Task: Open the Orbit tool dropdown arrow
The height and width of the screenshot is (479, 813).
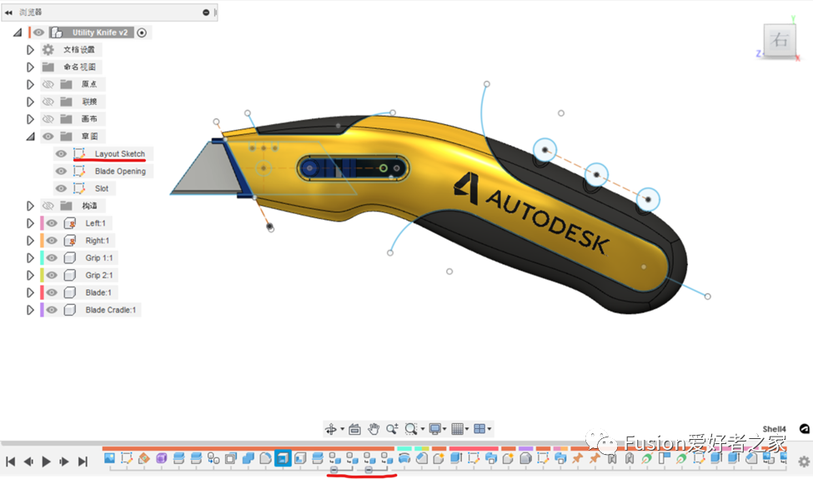Action: coord(342,429)
